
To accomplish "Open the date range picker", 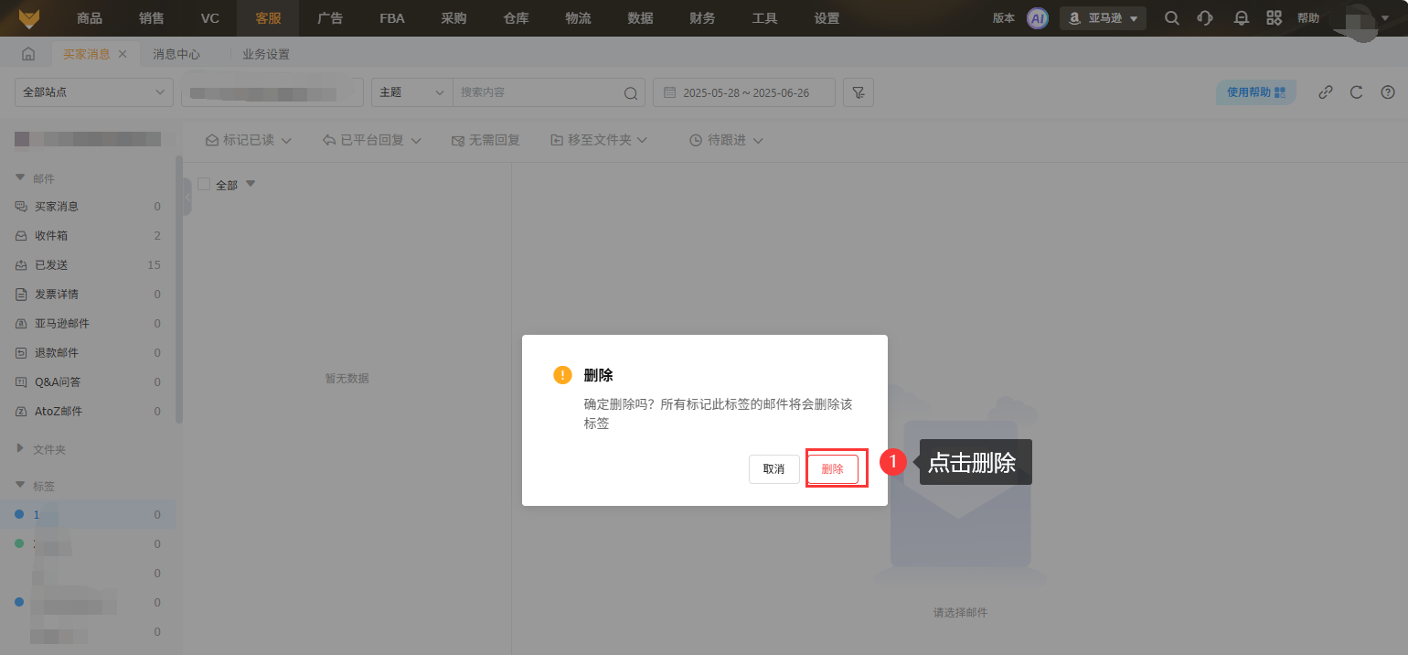I will (744, 92).
